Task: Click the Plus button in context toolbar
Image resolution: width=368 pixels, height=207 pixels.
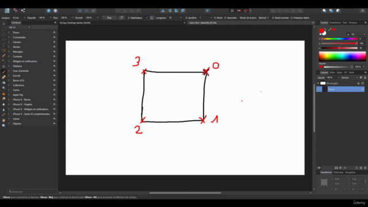Action: click(109, 18)
